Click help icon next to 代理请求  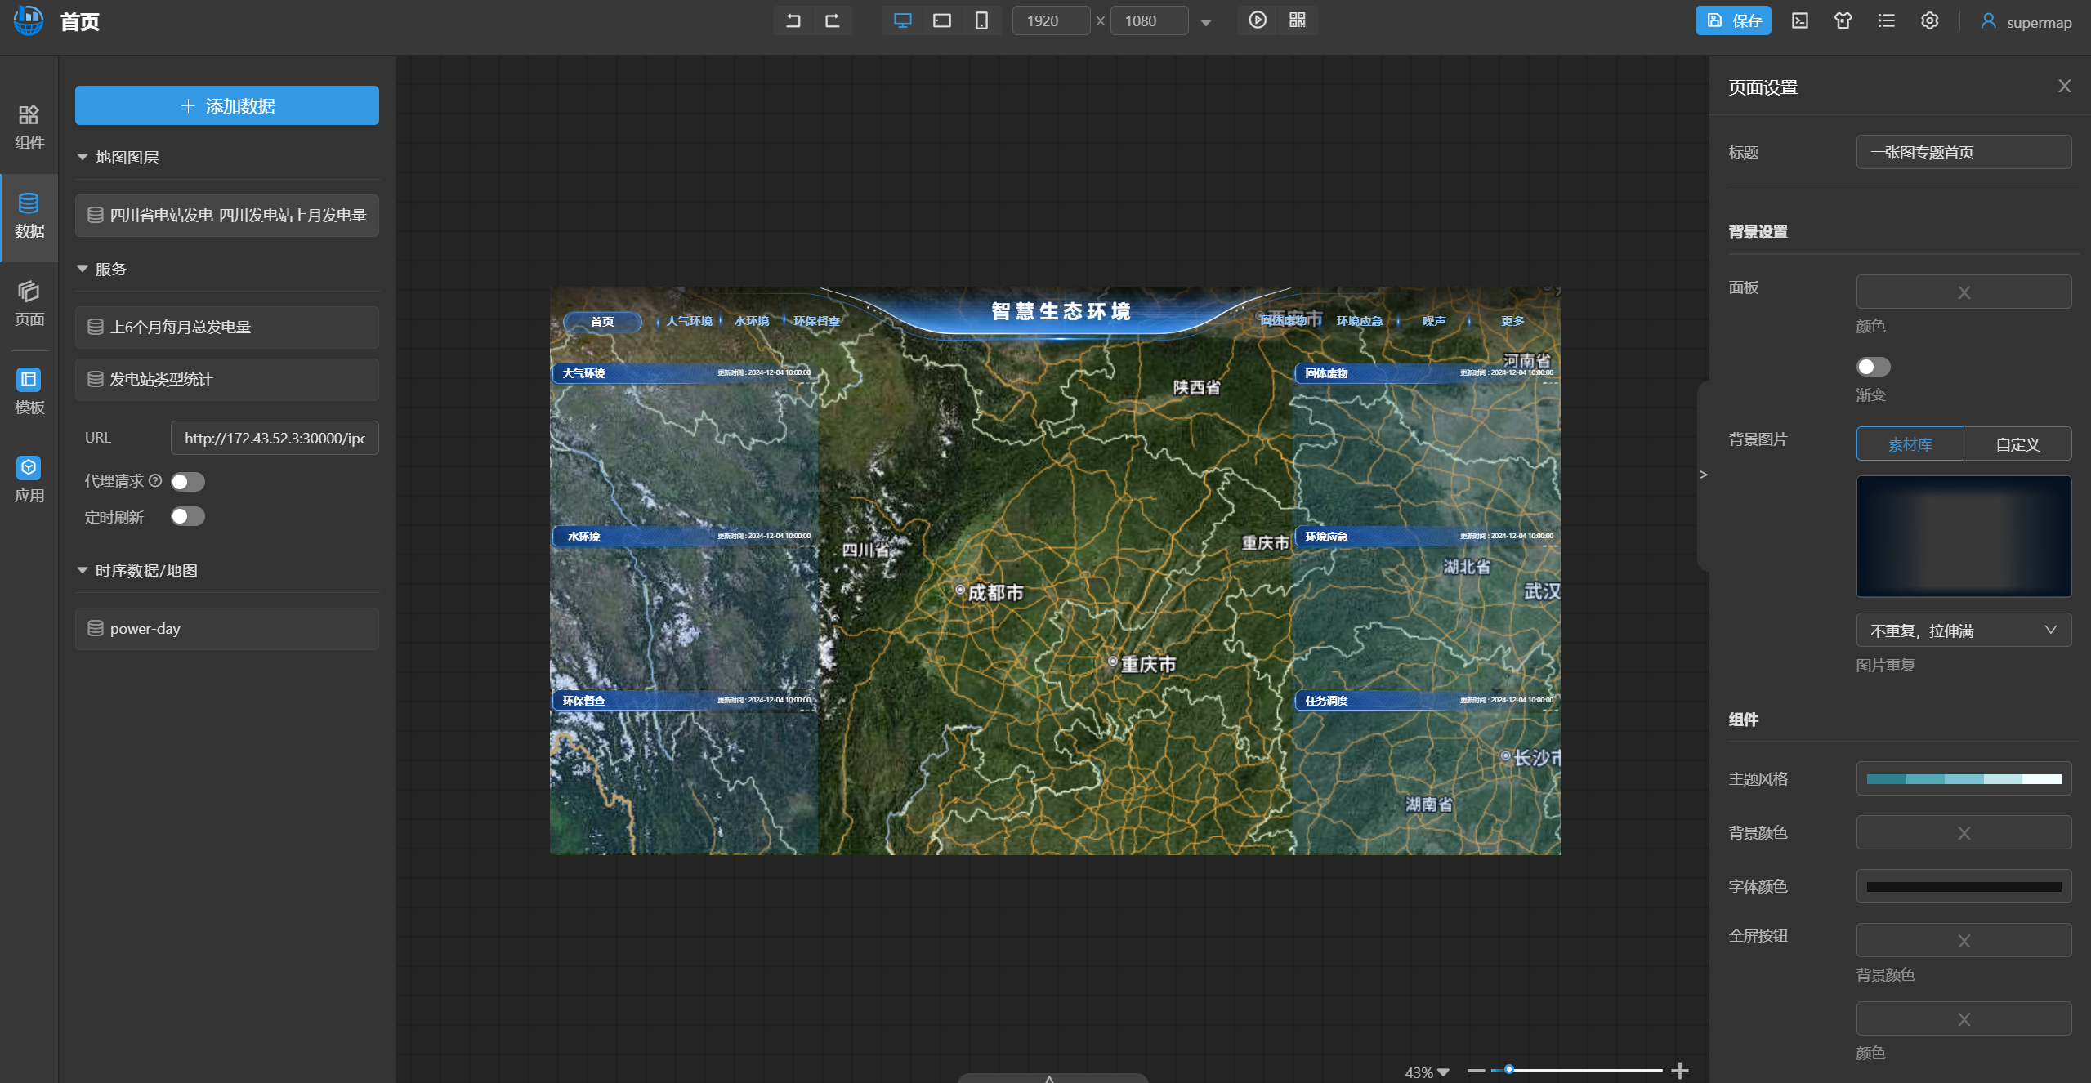pos(155,480)
